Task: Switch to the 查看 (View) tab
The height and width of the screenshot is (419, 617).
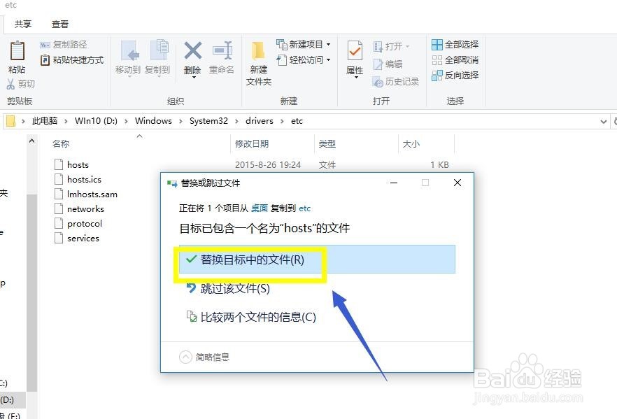Action: point(60,24)
